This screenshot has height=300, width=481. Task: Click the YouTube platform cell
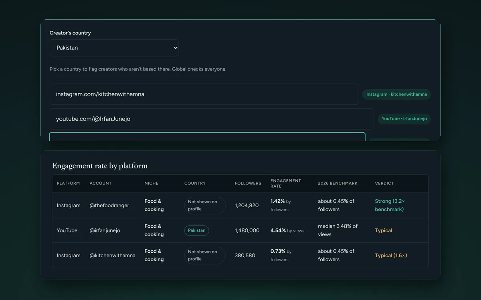[x=67, y=230]
